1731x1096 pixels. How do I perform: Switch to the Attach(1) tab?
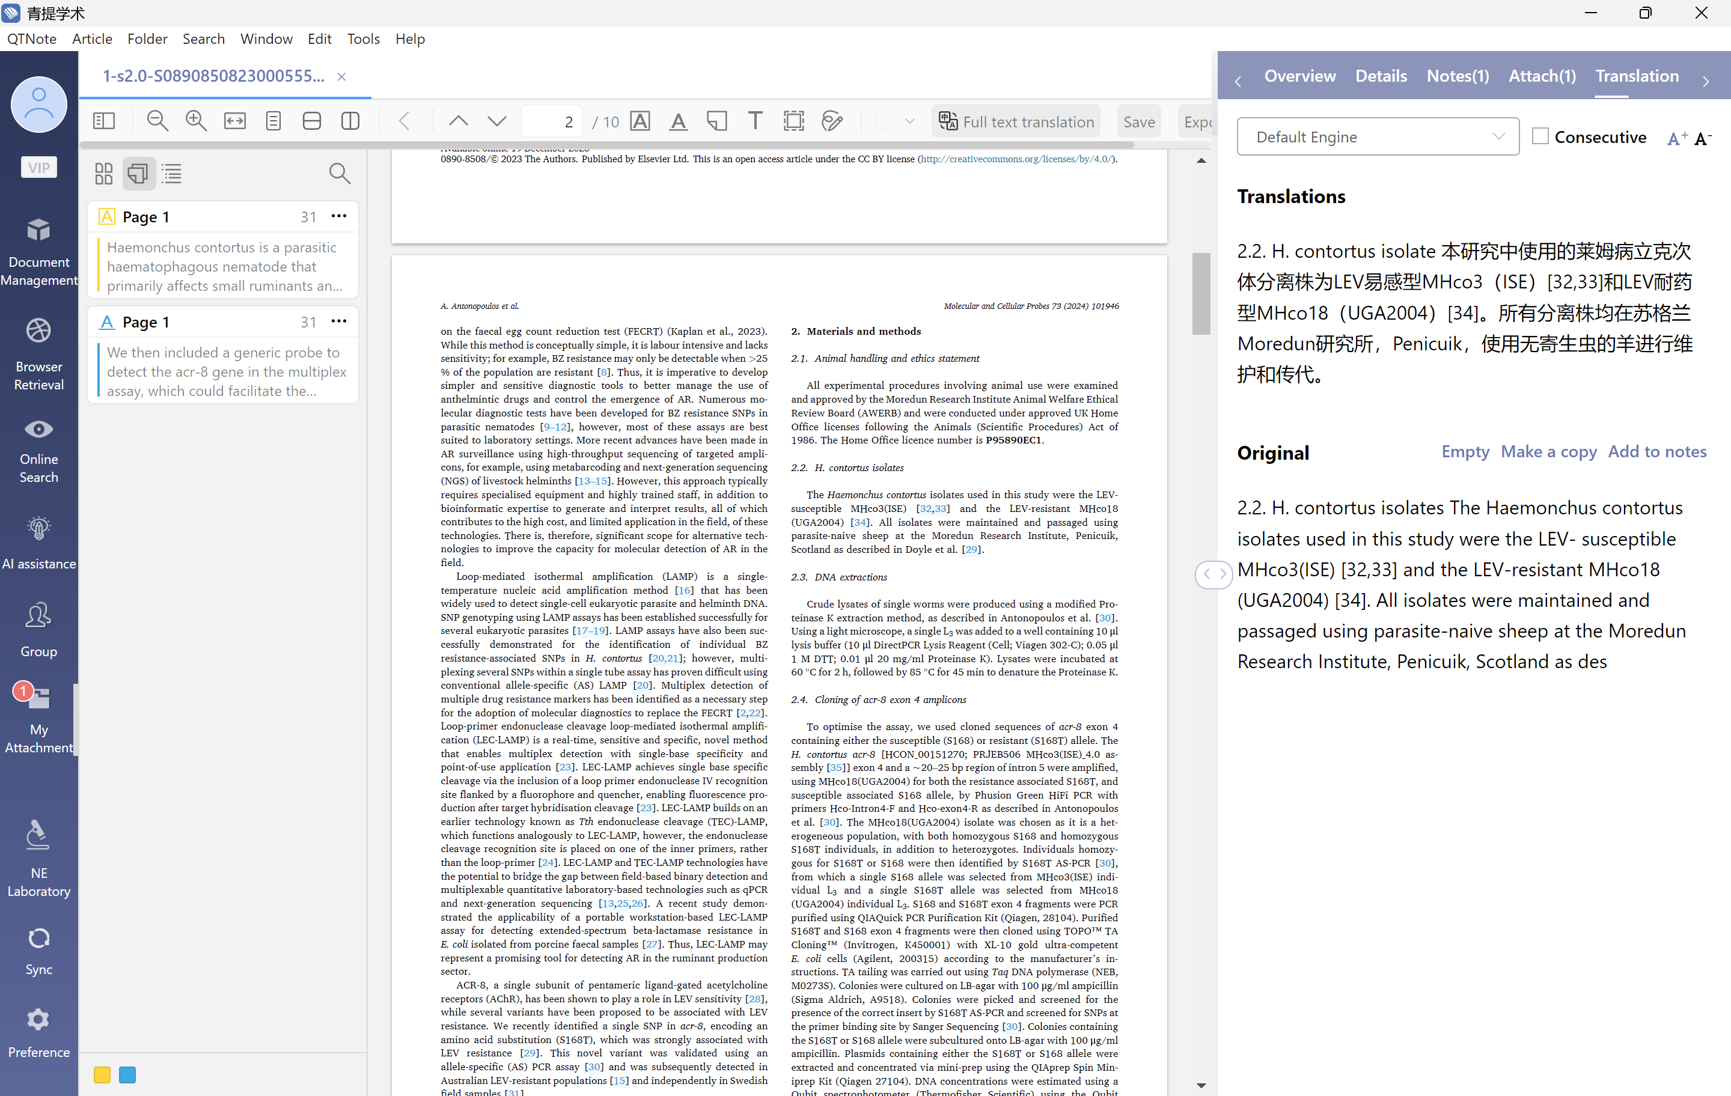click(1542, 76)
